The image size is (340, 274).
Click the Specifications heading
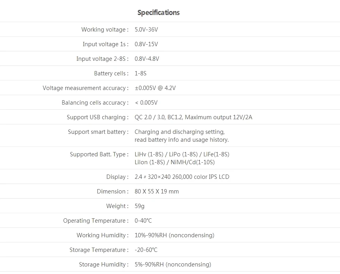(158, 13)
